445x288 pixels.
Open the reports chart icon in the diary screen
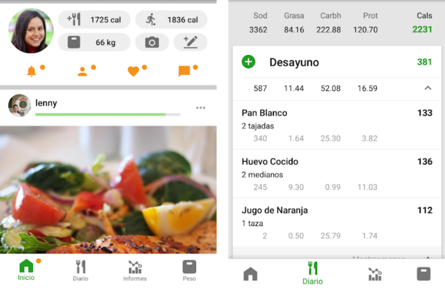pos(375,274)
